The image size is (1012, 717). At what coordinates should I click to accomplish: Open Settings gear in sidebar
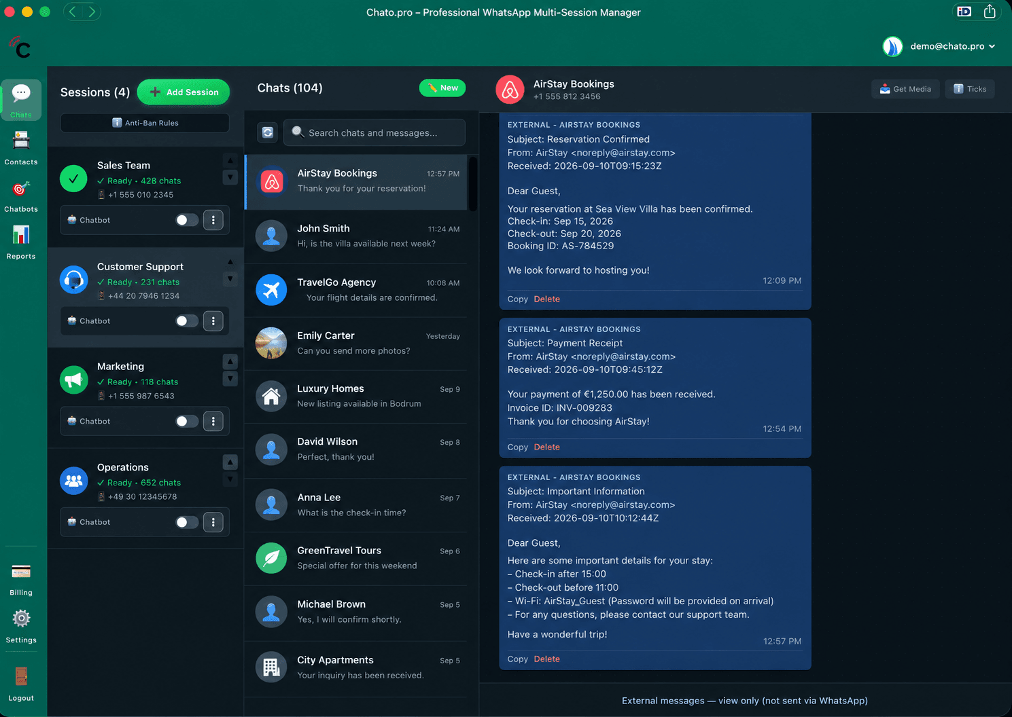click(21, 626)
